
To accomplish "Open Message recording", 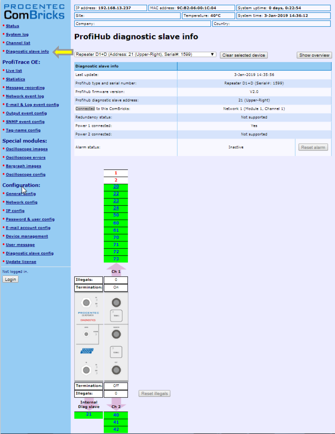I will pyautogui.click(x=25, y=88).
